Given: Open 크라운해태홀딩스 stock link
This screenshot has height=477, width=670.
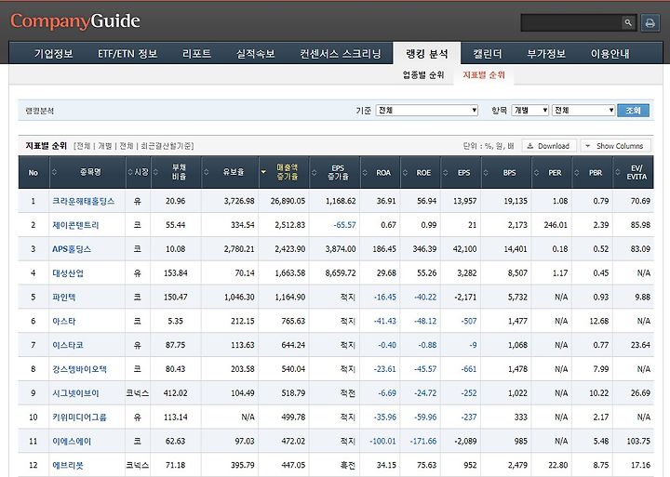Looking at the screenshot, I should (84, 201).
